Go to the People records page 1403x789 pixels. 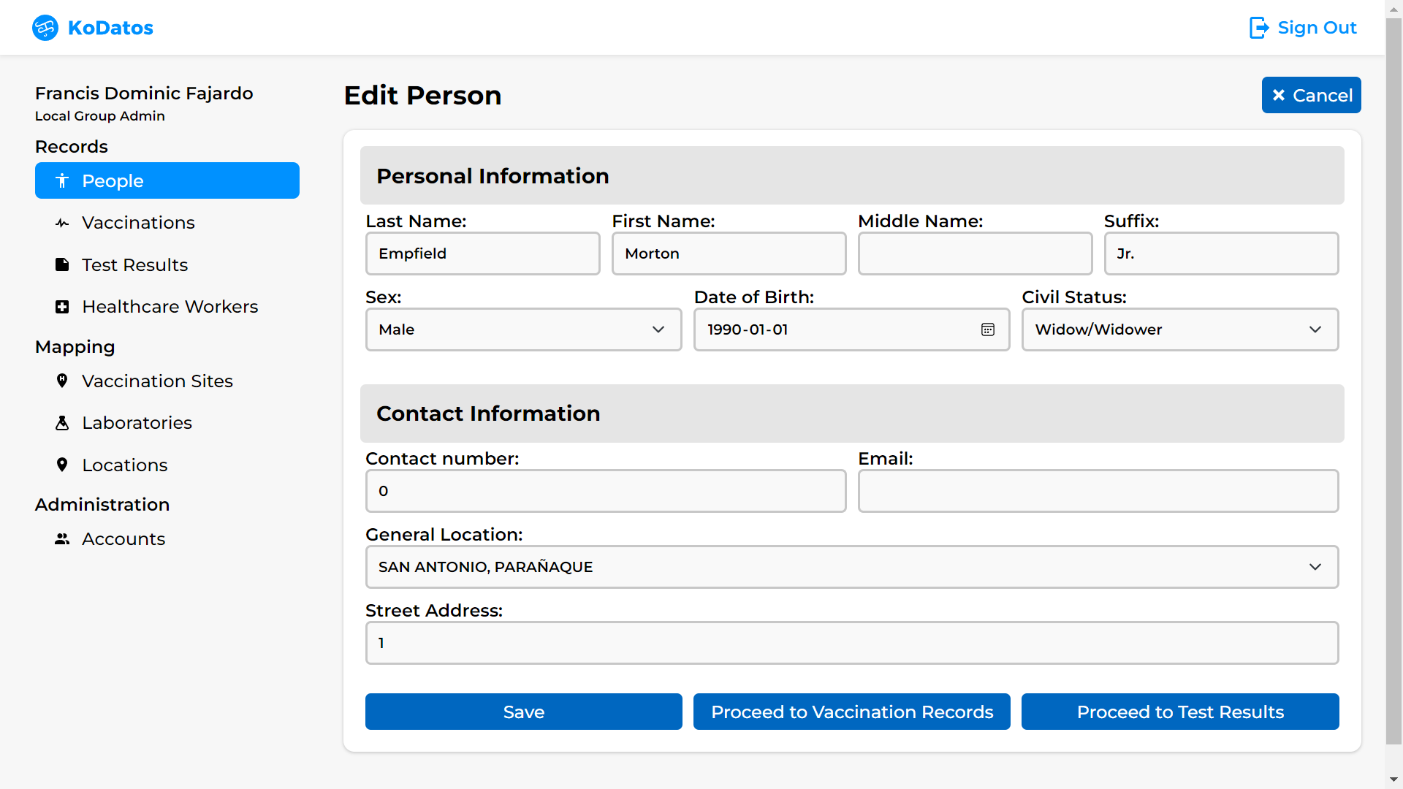(x=167, y=180)
